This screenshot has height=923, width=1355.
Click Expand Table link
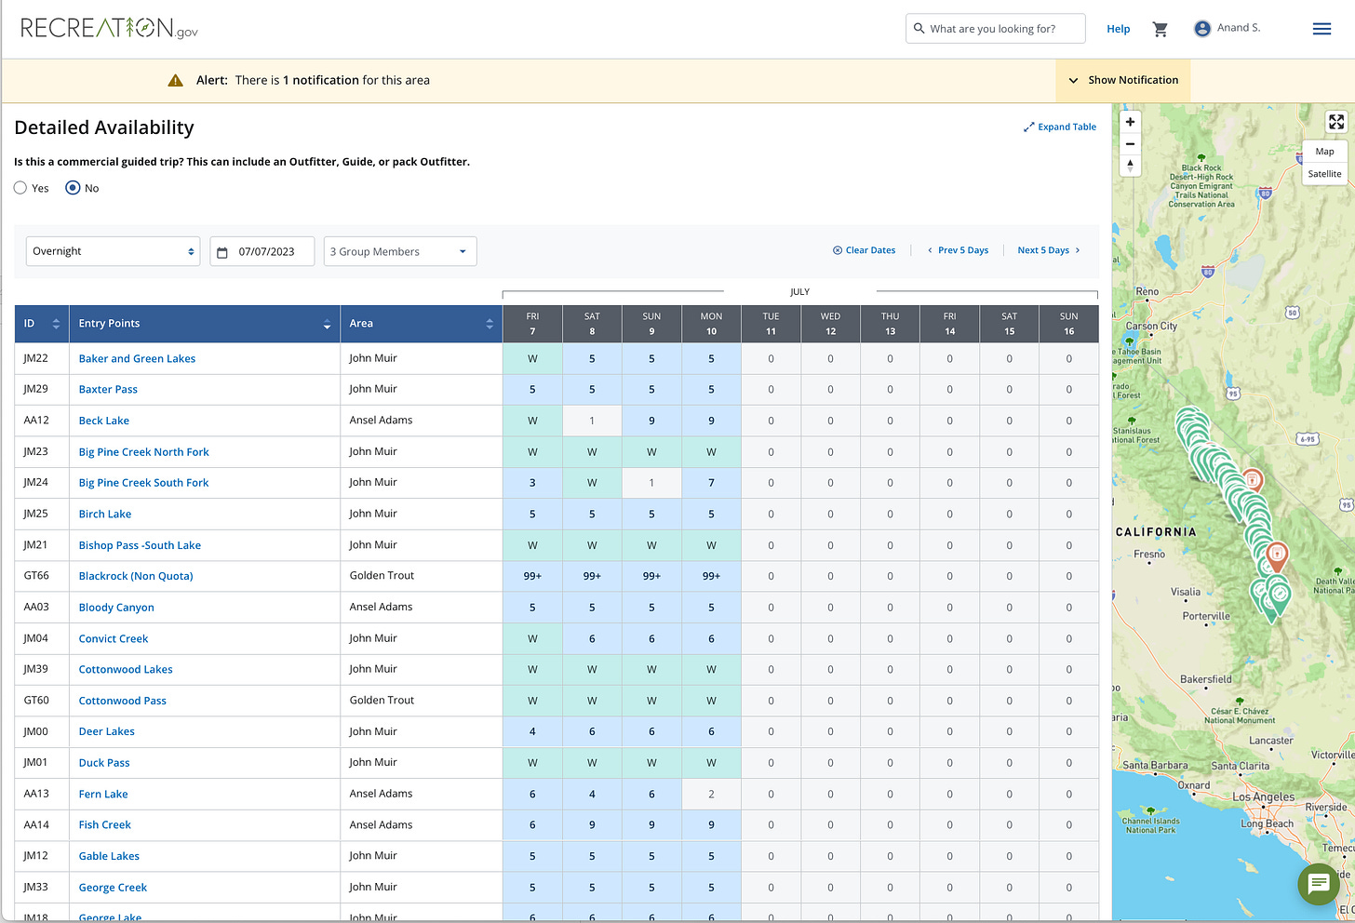click(x=1060, y=127)
